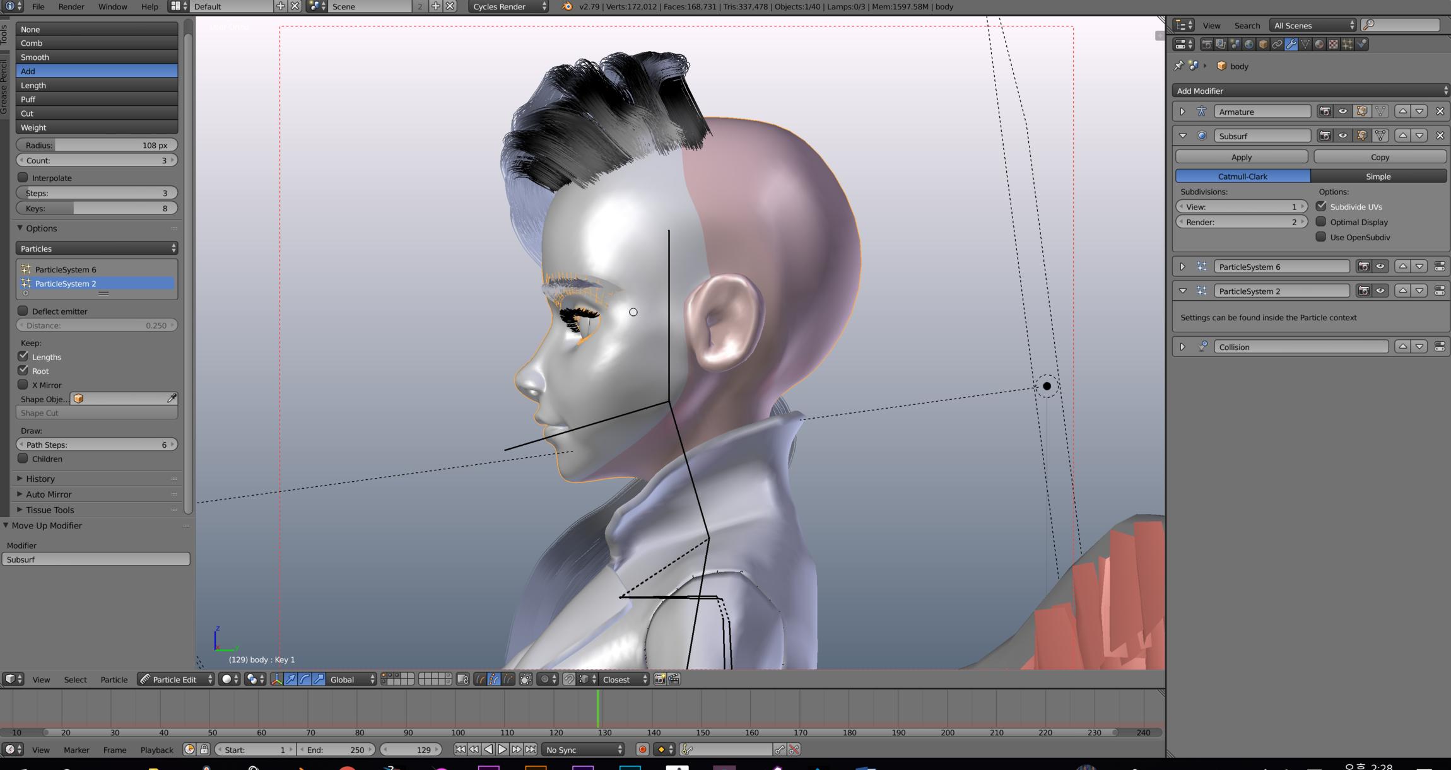Select the Puff brush
The height and width of the screenshot is (770, 1451).
pyautogui.click(x=97, y=99)
